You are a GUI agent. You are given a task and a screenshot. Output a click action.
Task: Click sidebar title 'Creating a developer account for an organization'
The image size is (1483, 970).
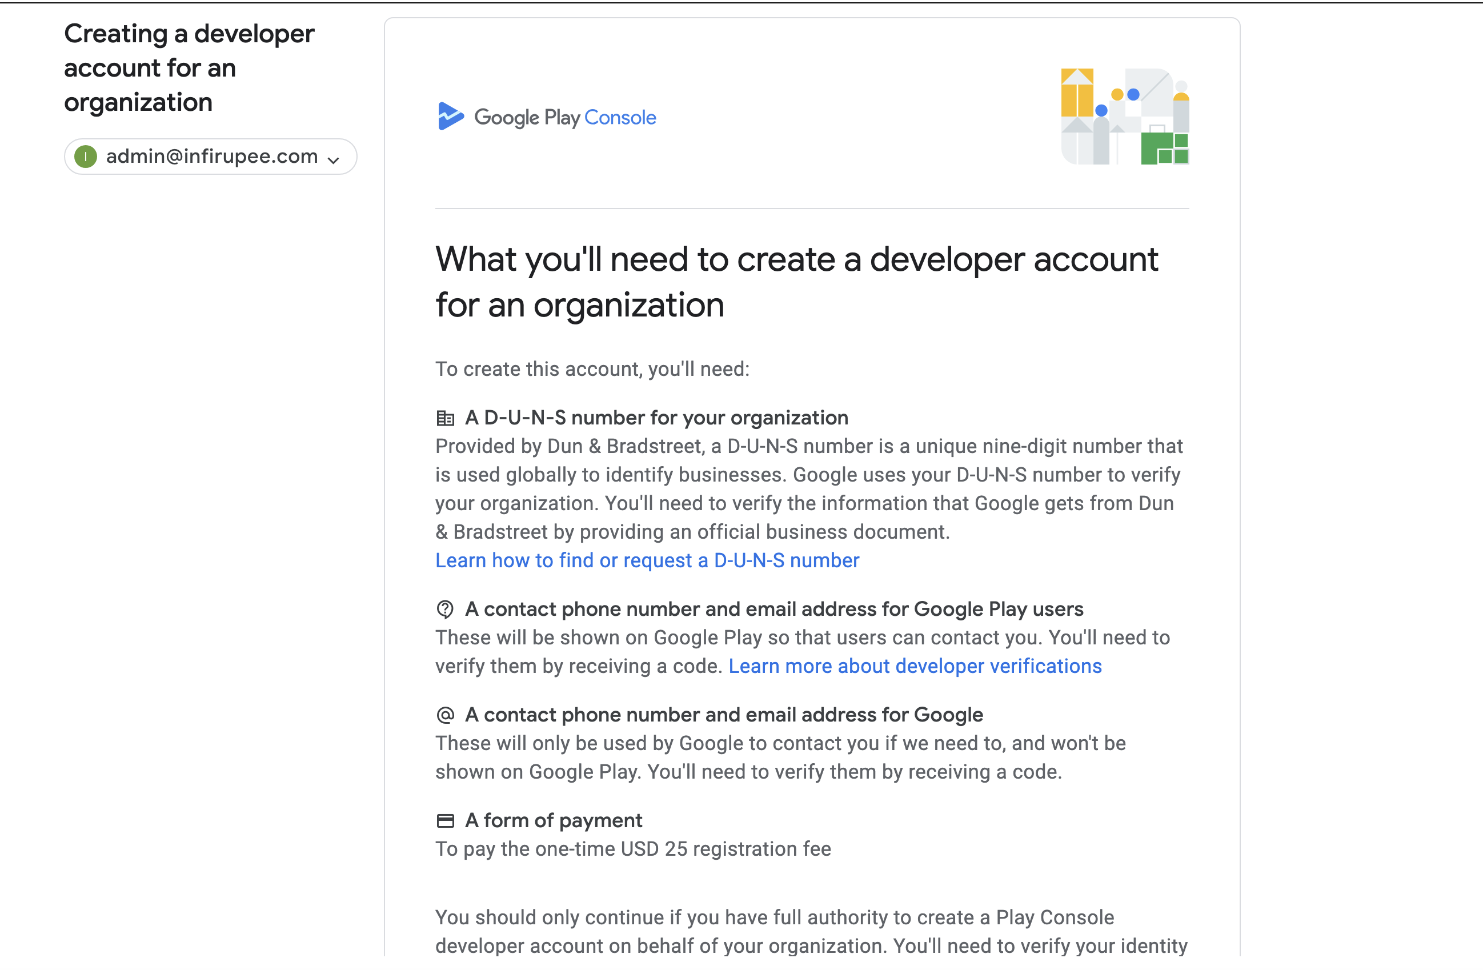[189, 68]
